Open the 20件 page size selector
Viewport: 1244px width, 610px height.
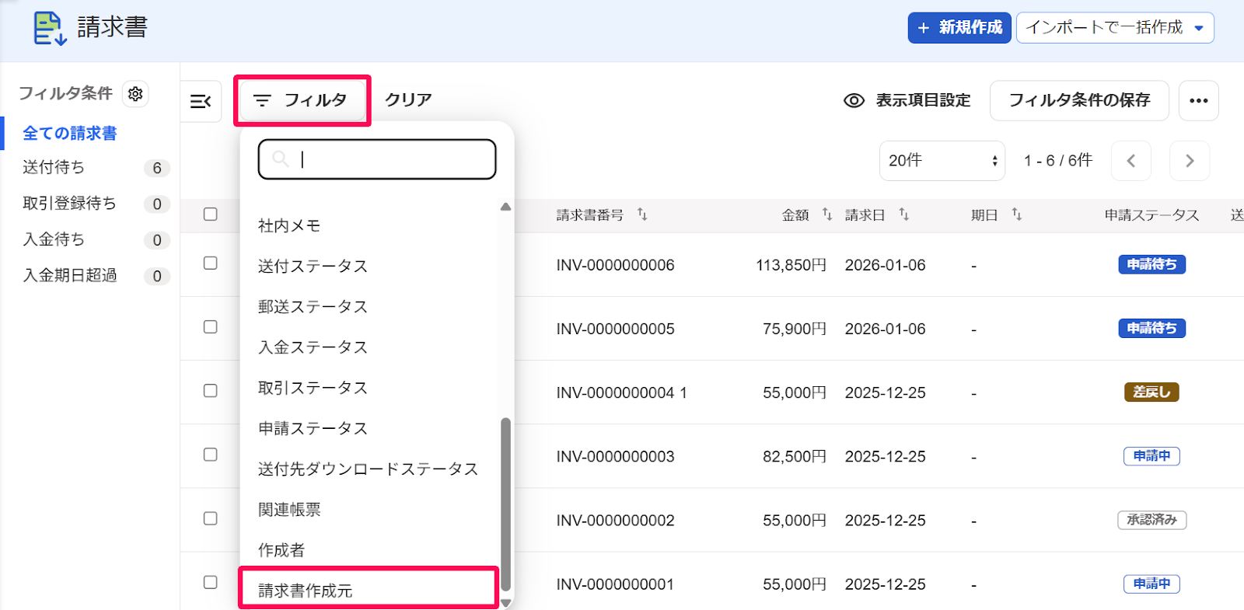tap(942, 161)
